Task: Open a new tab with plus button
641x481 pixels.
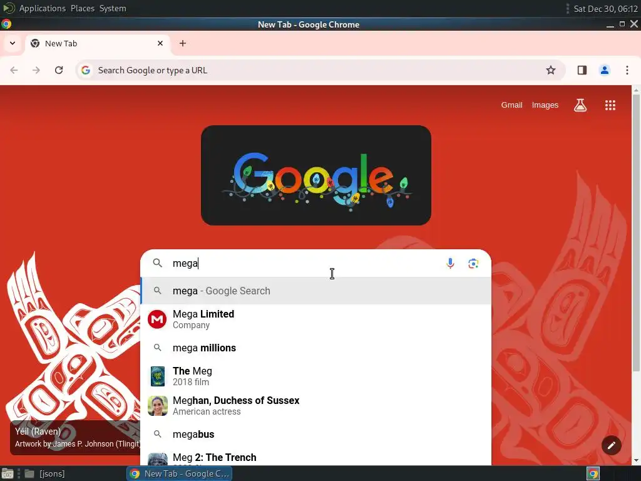Action: 183,43
